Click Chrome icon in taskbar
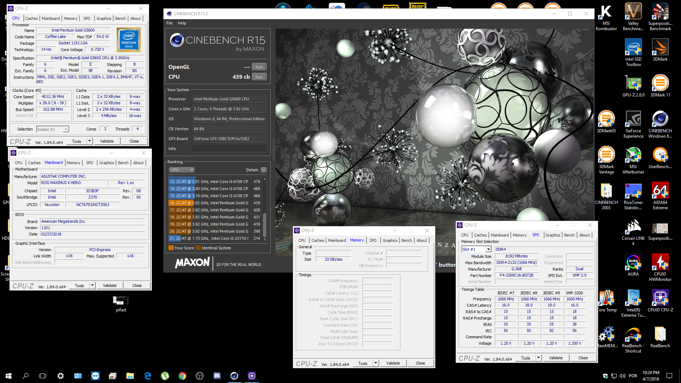Image resolution: width=681 pixels, height=383 pixels. pyautogui.click(x=182, y=376)
